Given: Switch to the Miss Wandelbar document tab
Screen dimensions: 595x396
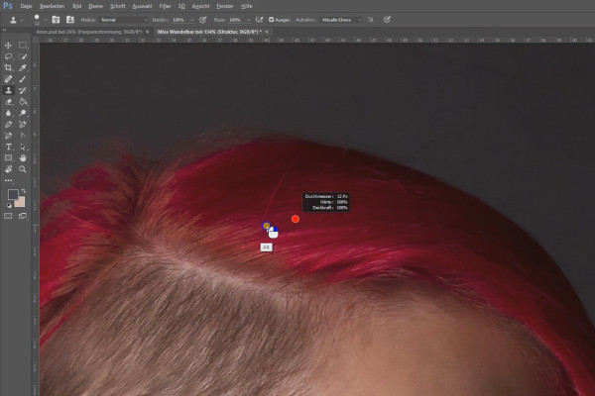Looking at the screenshot, I should point(209,32).
